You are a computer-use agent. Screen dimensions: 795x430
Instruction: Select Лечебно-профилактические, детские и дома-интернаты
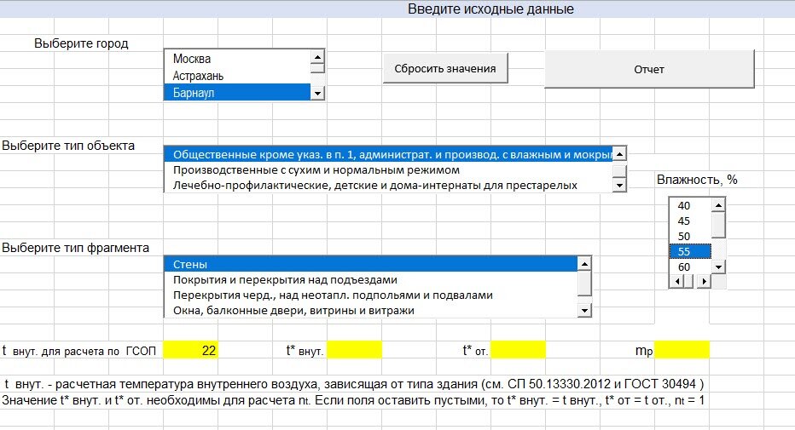[x=388, y=185]
